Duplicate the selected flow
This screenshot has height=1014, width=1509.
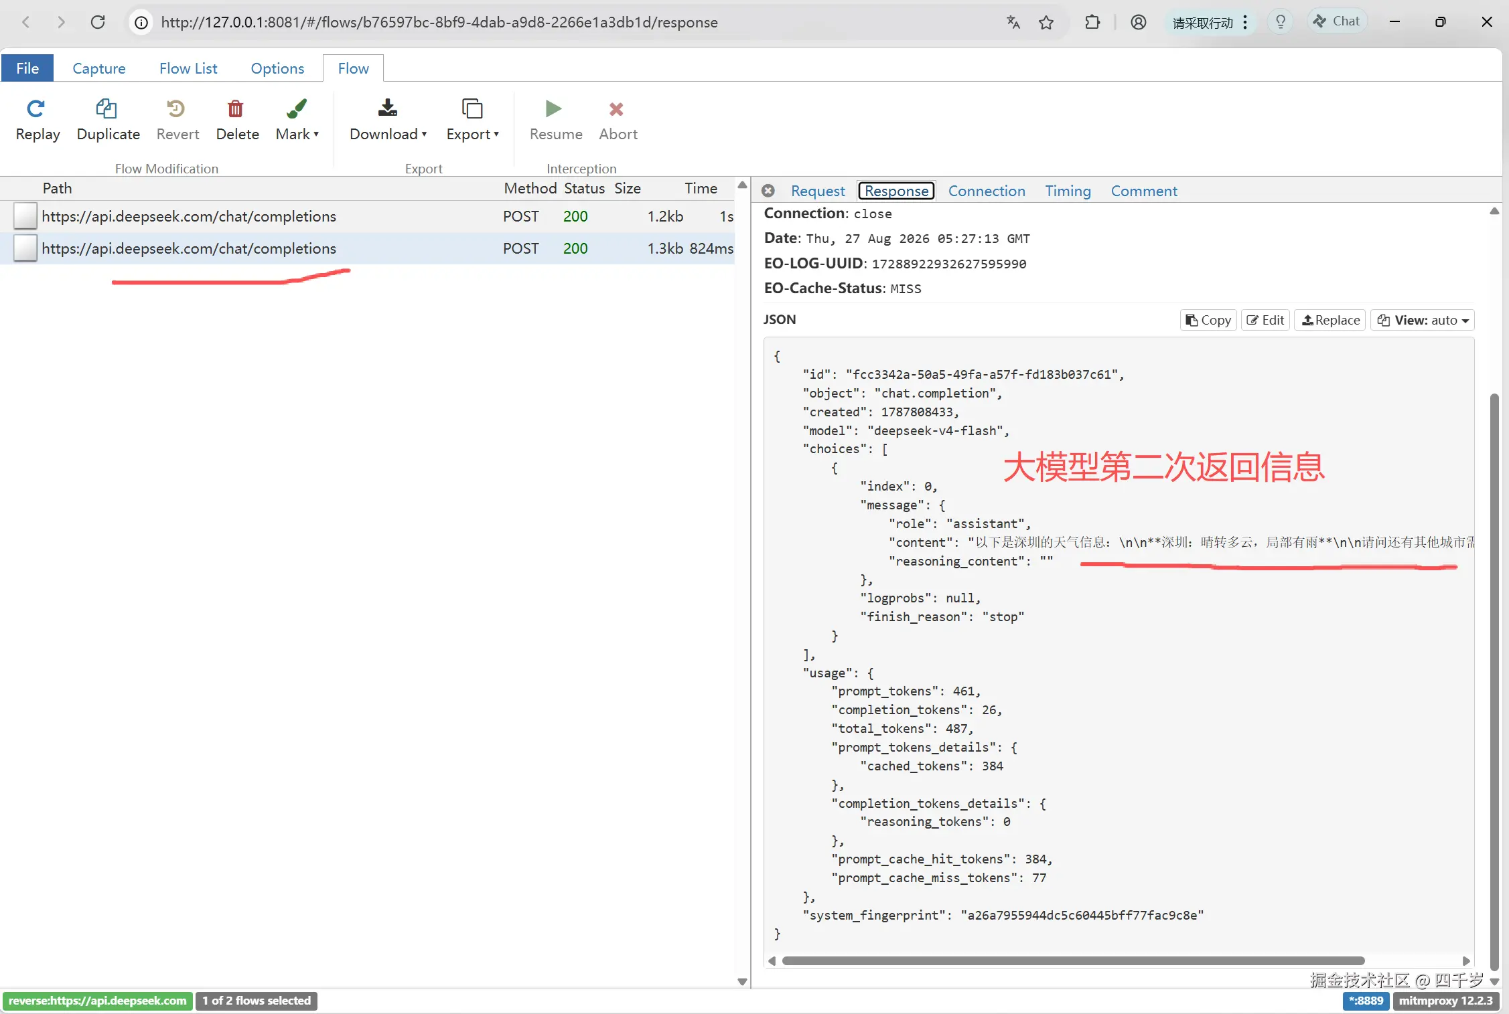108,120
